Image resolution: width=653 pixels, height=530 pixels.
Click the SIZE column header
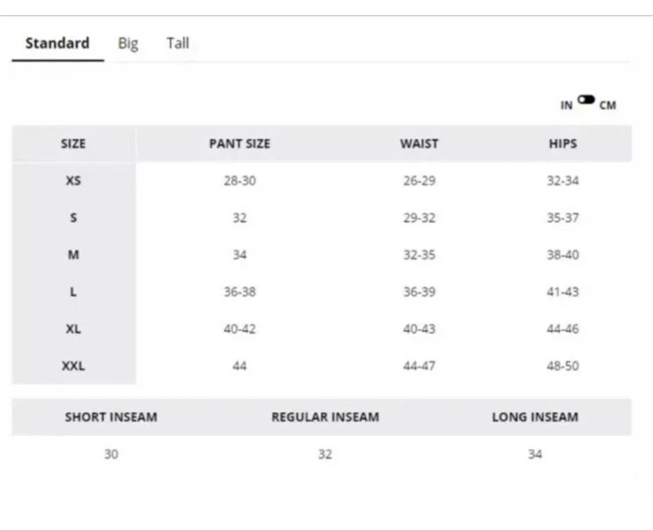[74, 144]
